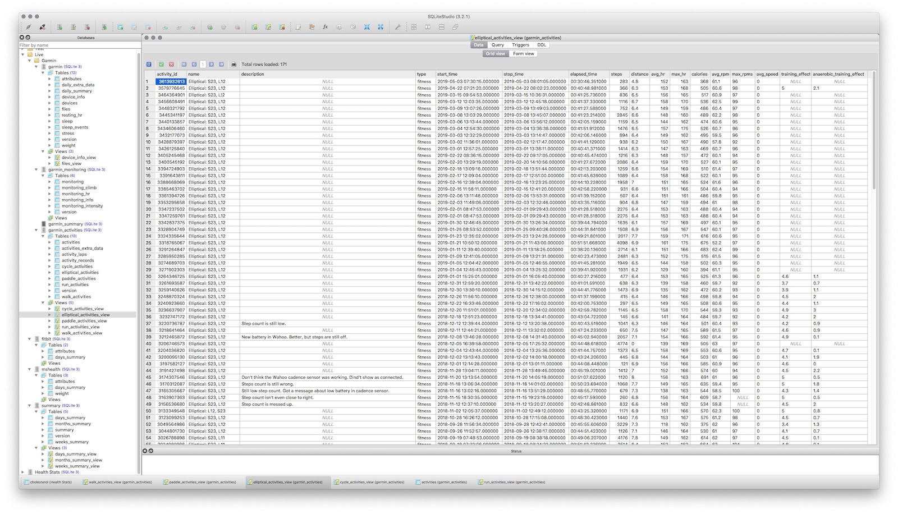
Task: Collapse the Live folder in the database tree
Action: [23, 54]
